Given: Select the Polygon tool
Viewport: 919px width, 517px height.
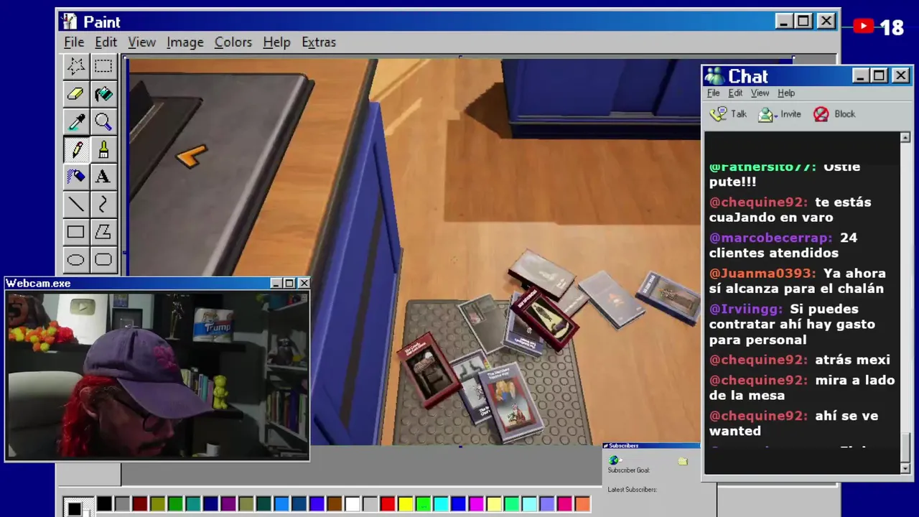Looking at the screenshot, I should [x=103, y=232].
